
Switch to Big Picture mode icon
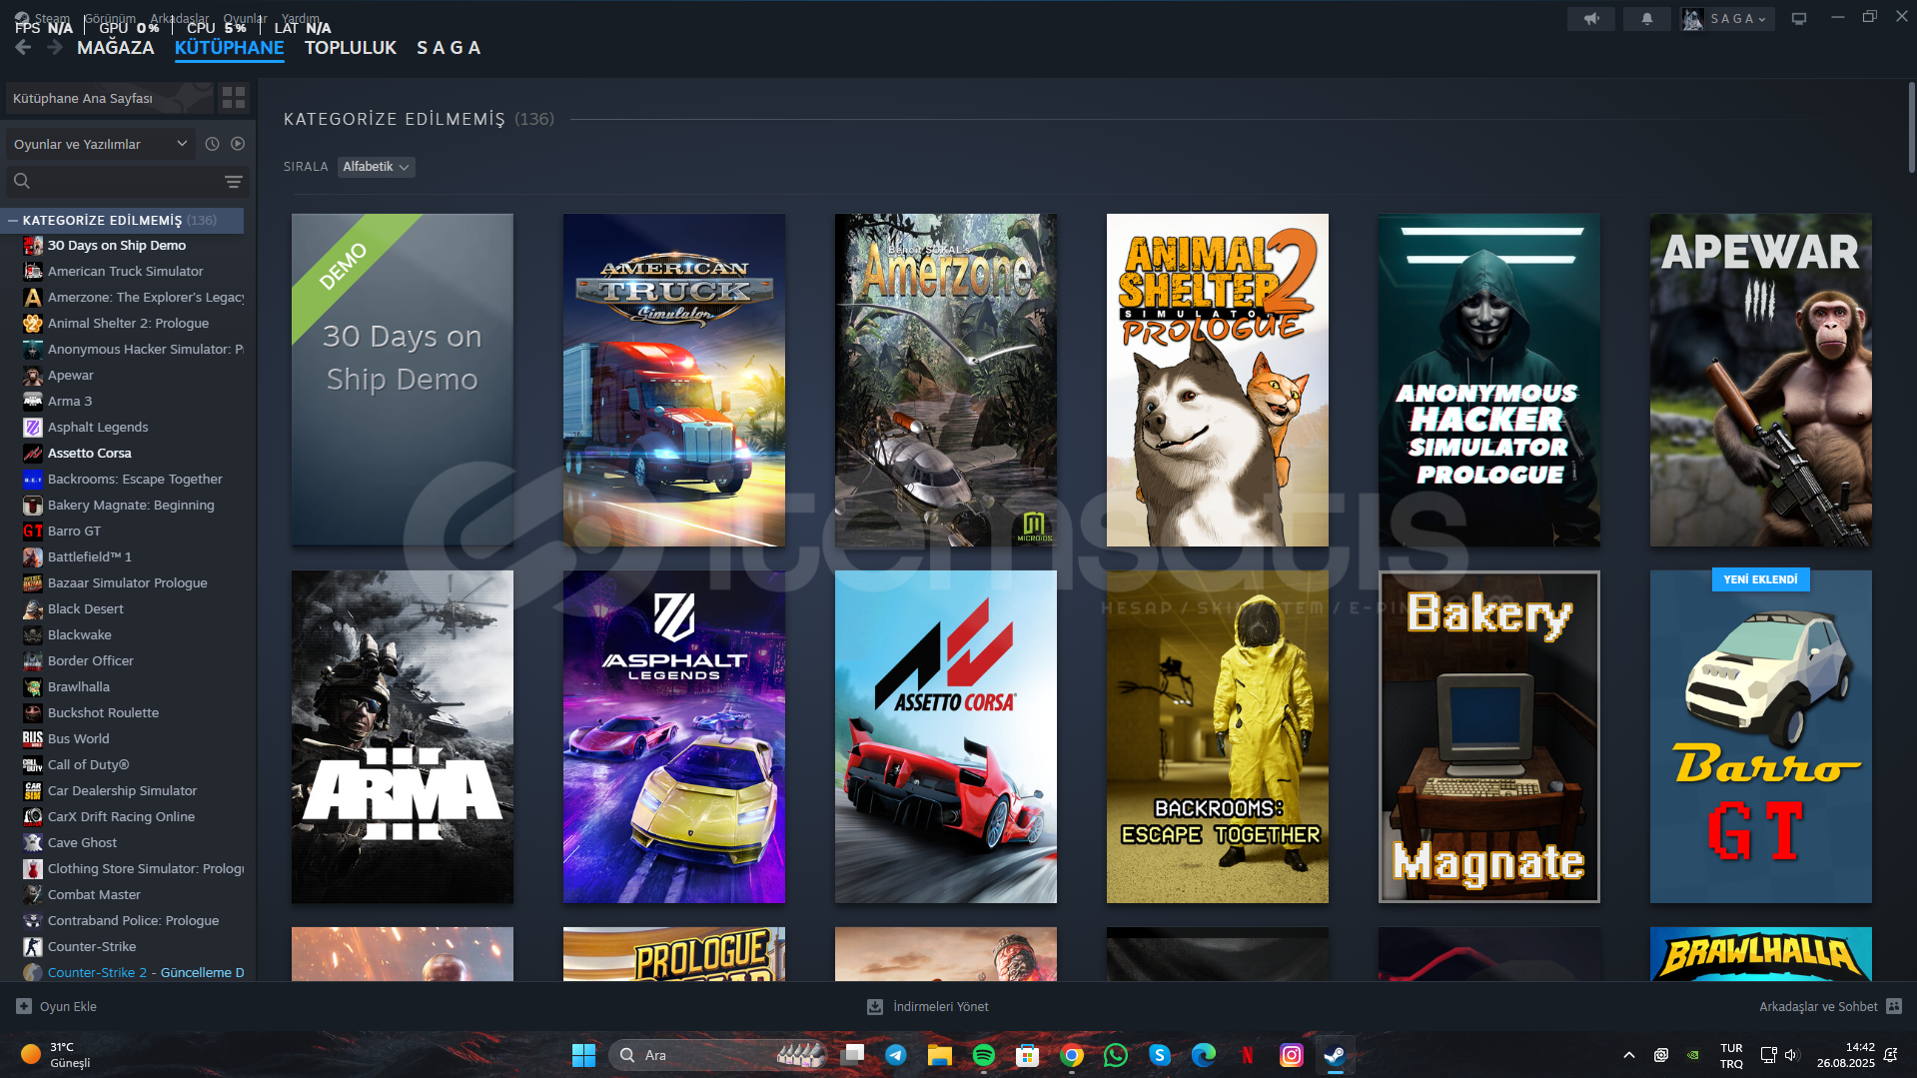[1799, 18]
